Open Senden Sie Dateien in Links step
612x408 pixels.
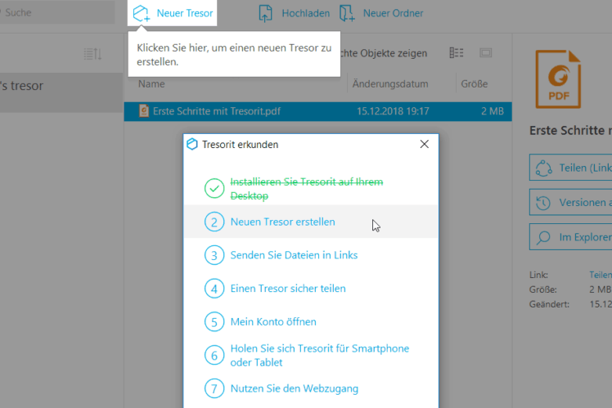[294, 255]
